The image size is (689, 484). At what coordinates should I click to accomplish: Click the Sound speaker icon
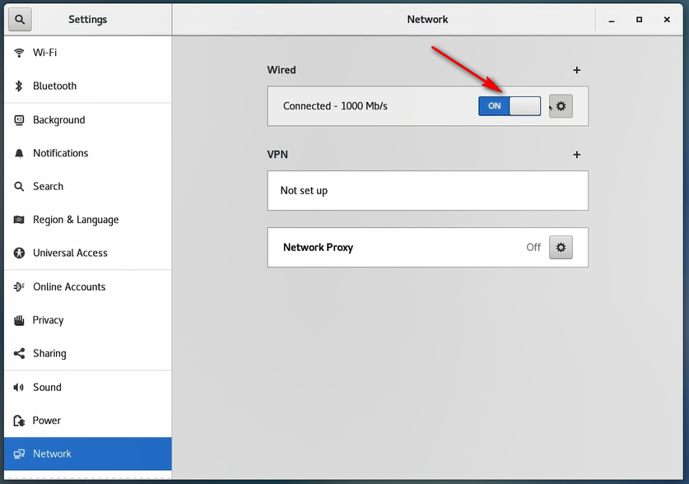19,388
